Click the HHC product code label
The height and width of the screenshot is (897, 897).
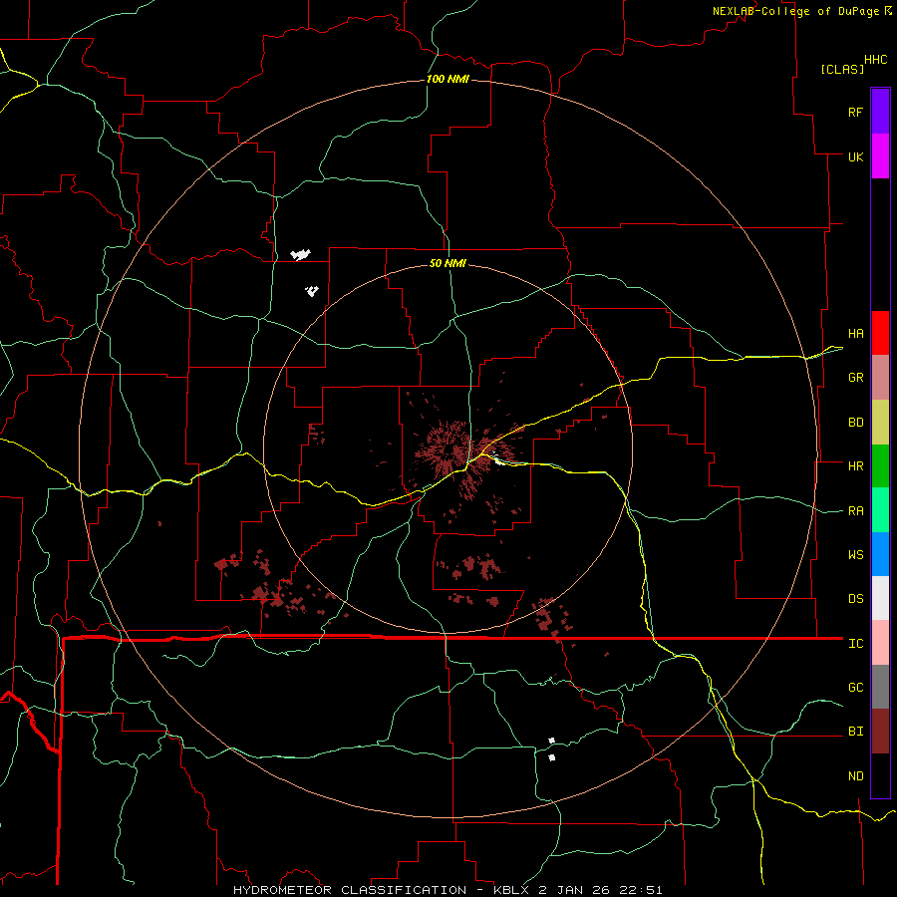875,60
